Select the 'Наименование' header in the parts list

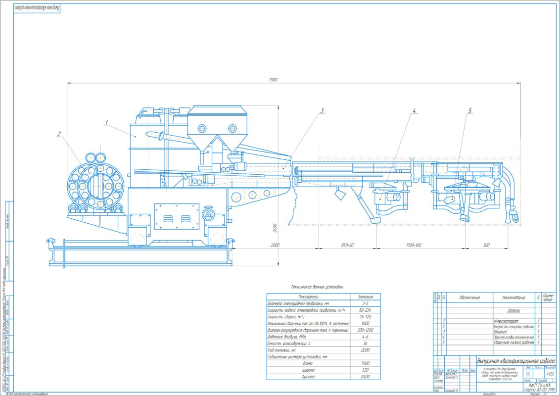point(513,297)
